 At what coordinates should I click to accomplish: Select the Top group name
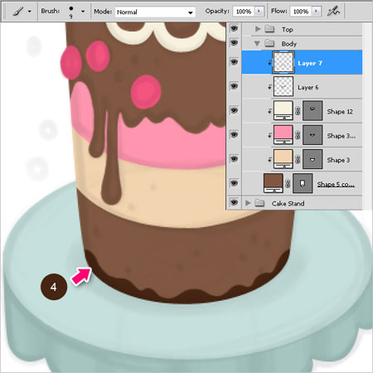(288, 29)
